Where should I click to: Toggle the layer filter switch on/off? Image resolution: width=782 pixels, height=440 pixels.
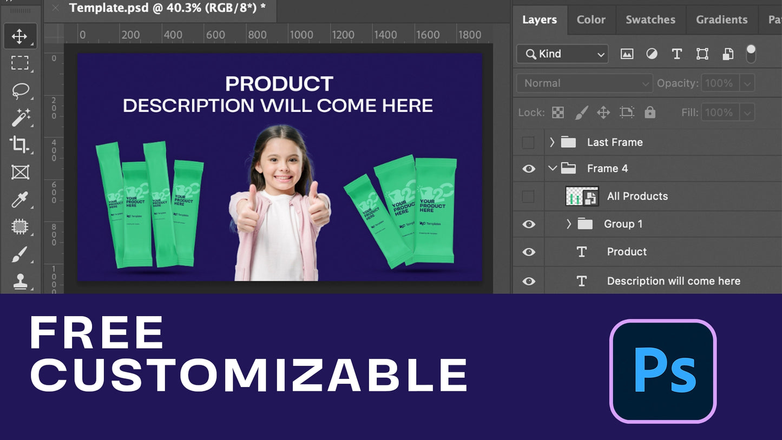(751, 53)
